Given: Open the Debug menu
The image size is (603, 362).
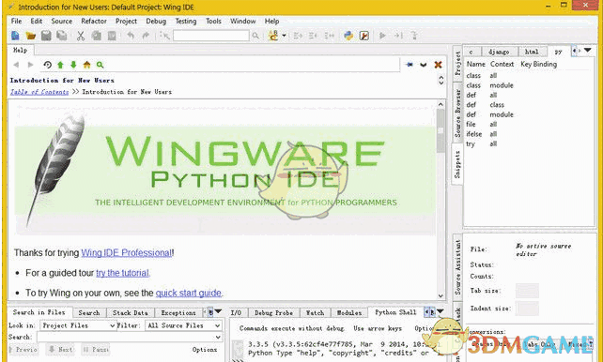Looking at the screenshot, I should coord(156,22).
